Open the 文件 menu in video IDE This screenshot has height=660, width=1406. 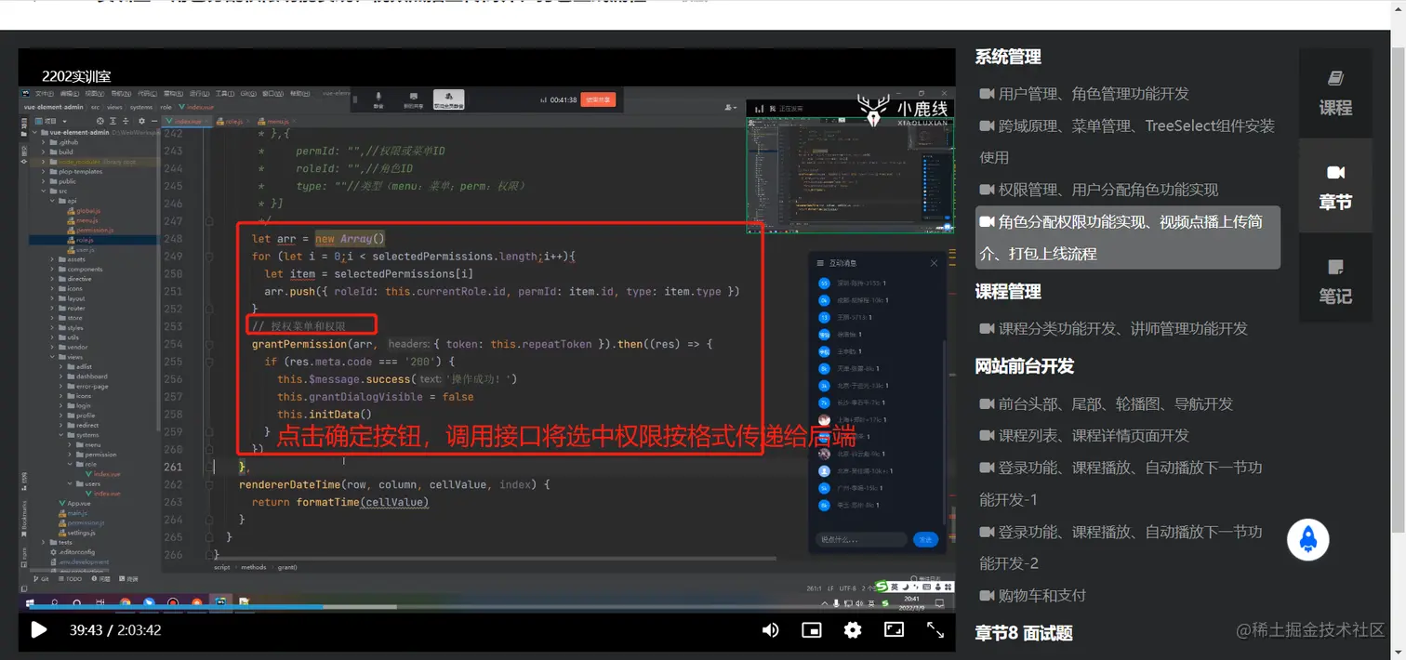pyautogui.click(x=44, y=94)
